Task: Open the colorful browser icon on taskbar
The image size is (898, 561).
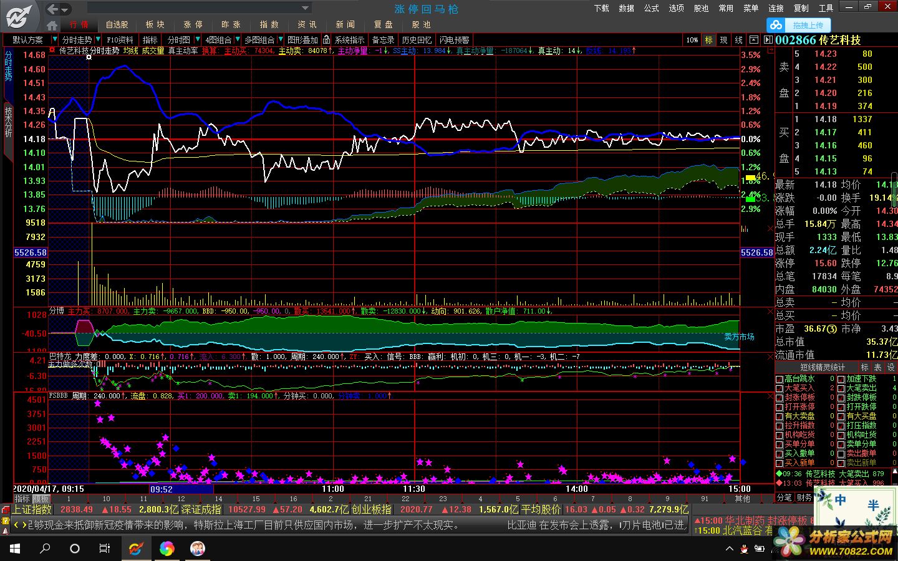Action: (x=167, y=549)
